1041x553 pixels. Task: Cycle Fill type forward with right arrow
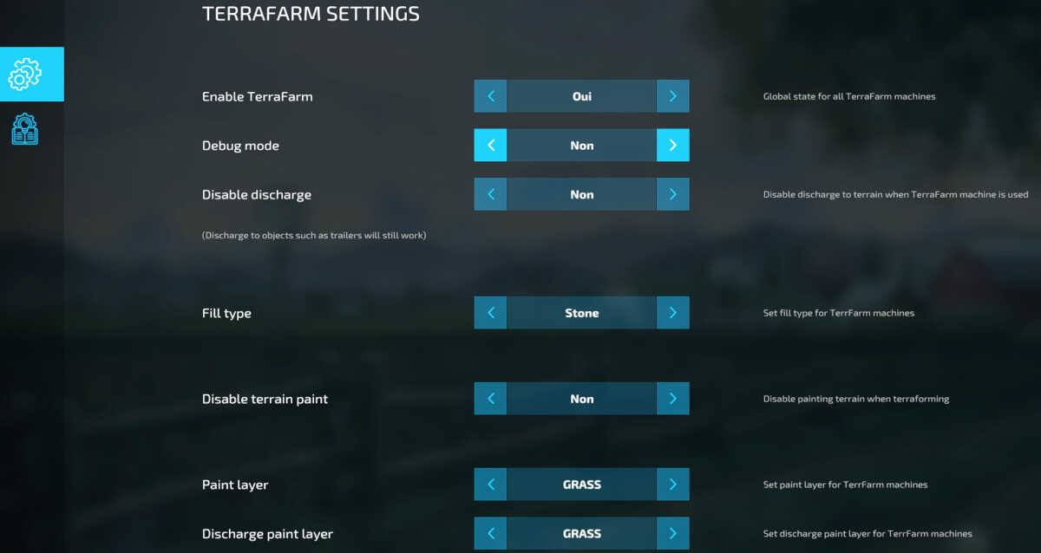pyautogui.click(x=673, y=313)
